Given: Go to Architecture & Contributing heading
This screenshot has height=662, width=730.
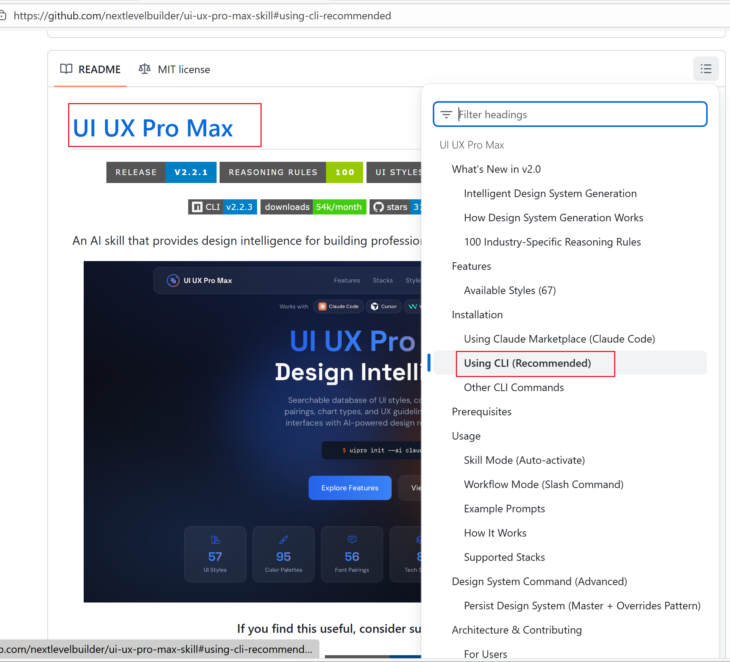Looking at the screenshot, I should [x=517, y=630].
